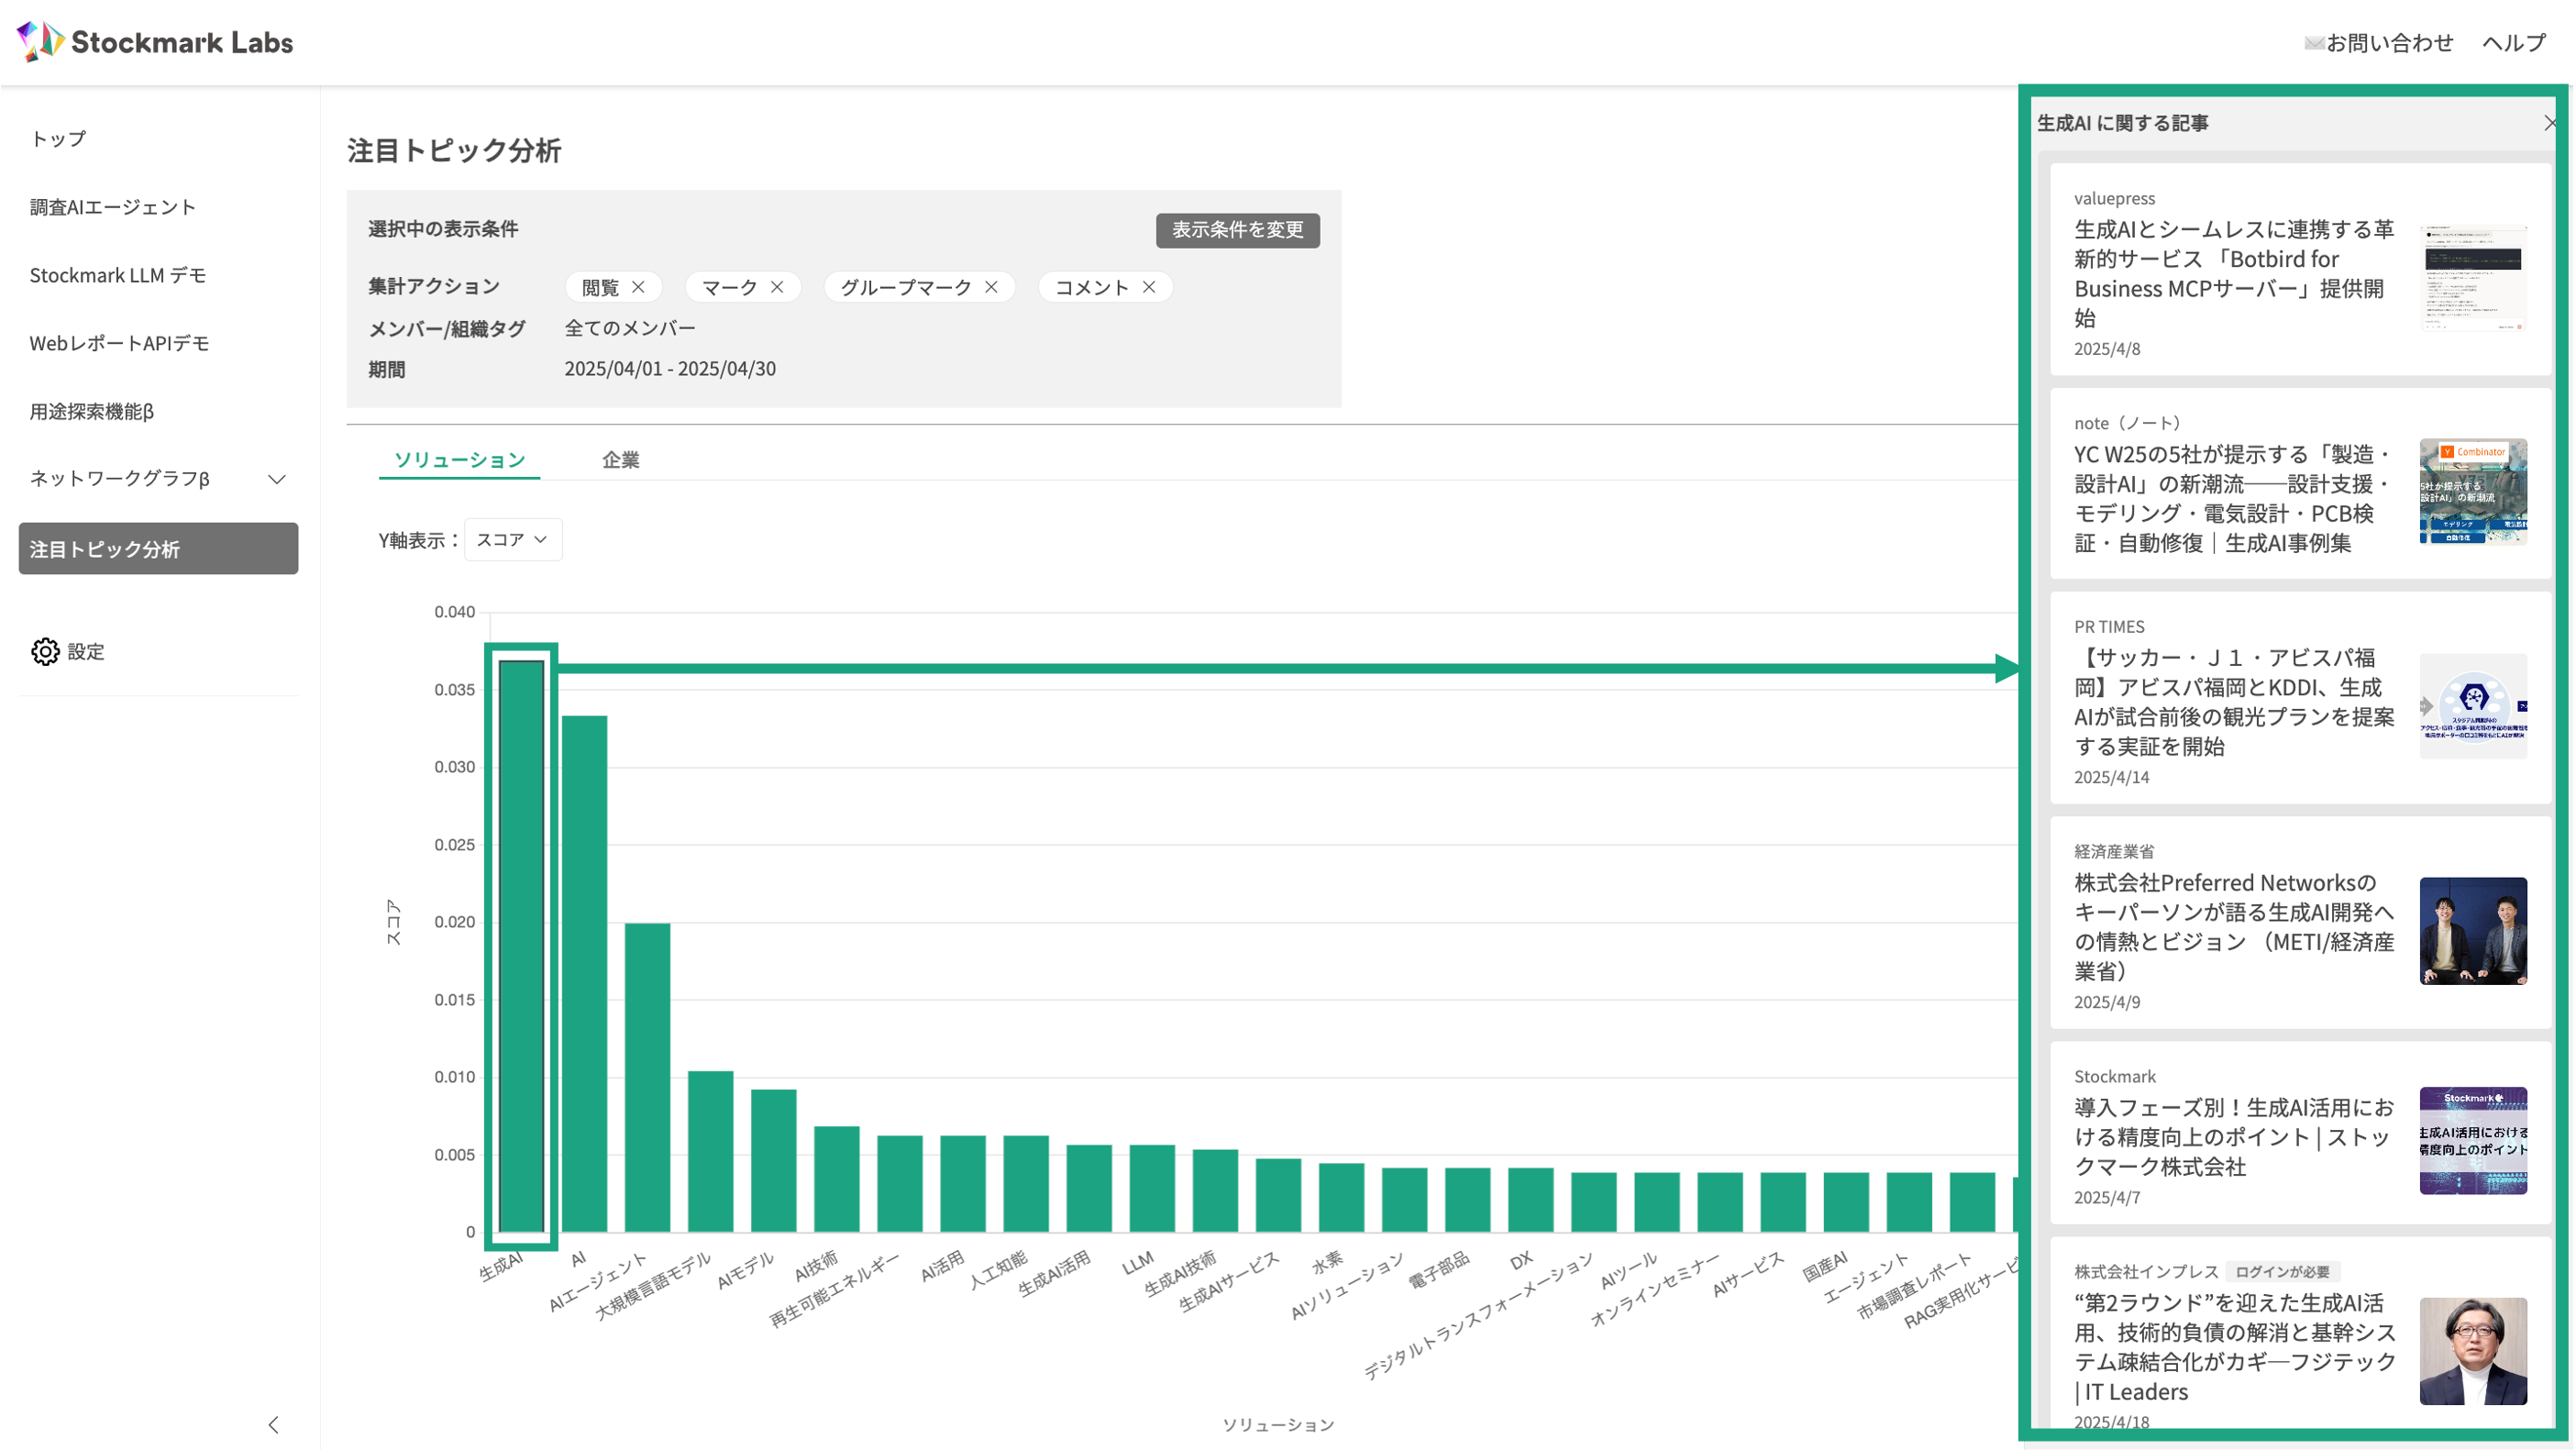Click the アビスパ福岡 article thumbnail
The height and width of the screenshot is (1450, 2576).
(x=2473, y=706)
